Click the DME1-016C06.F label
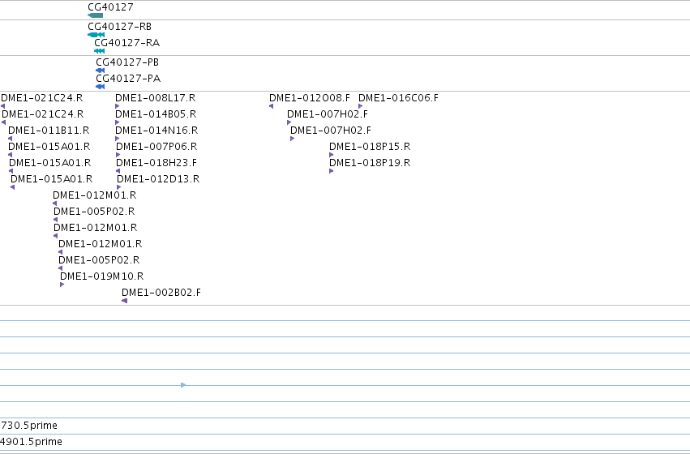Screen dimensions: 690x454 point(399,97)
